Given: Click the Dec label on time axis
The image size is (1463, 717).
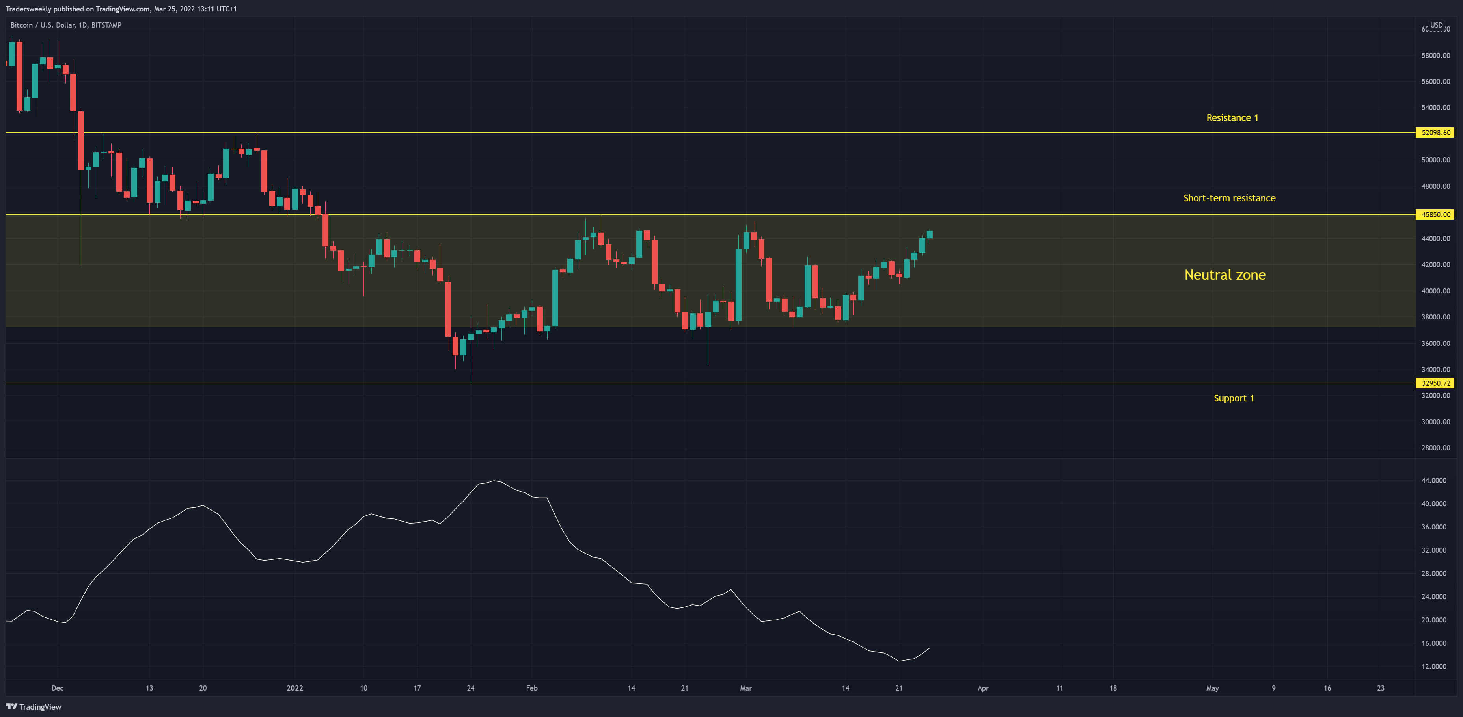Looking at the screenshot, I should pyautogui.click(x=58, y=688).
